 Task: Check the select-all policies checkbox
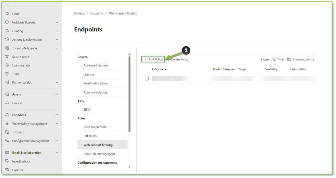(x=147, y=69)
